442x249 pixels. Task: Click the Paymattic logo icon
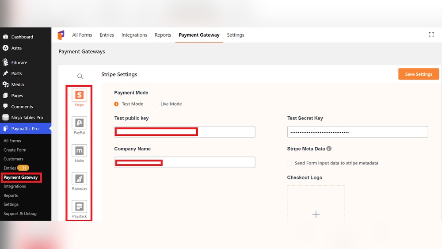tap(61, 35)
